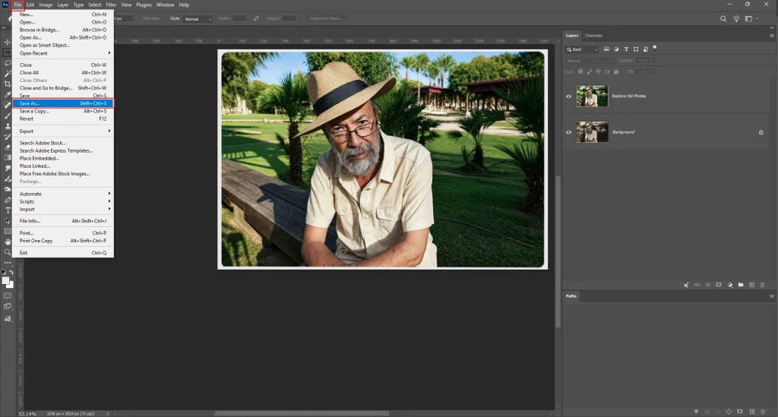This screenshot has width=778, height=417.
Task: Click Lock transparent pixels icon
Action: tap(580, 71)
